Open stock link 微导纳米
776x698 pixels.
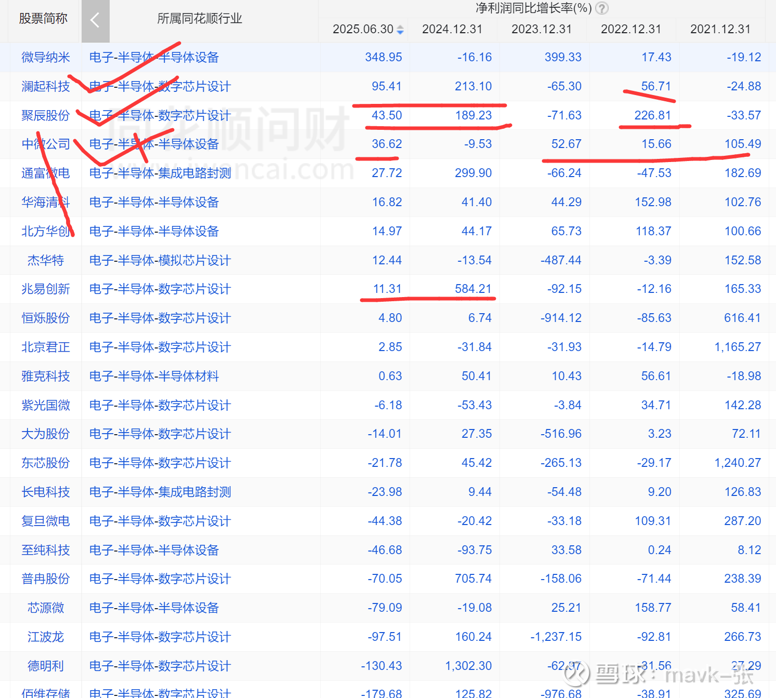tap(46, 57)
